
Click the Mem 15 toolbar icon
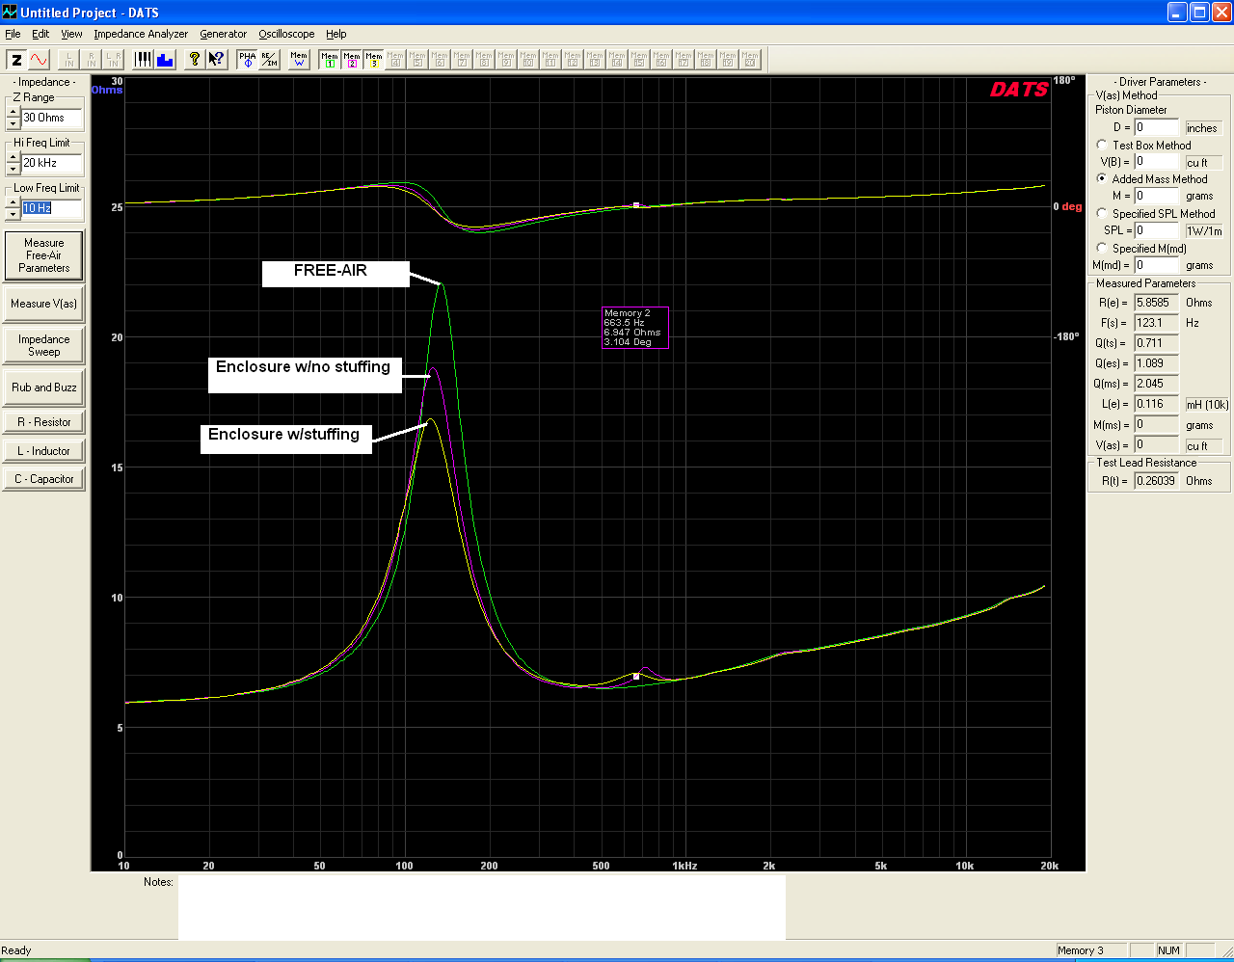[x=640, y=60]
